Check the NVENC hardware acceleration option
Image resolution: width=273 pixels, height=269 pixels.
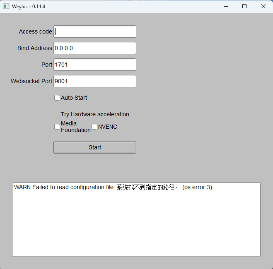pos(94,127)
